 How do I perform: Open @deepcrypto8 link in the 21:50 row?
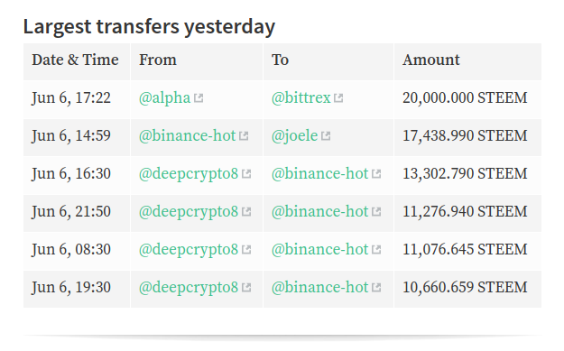(189, 211)
